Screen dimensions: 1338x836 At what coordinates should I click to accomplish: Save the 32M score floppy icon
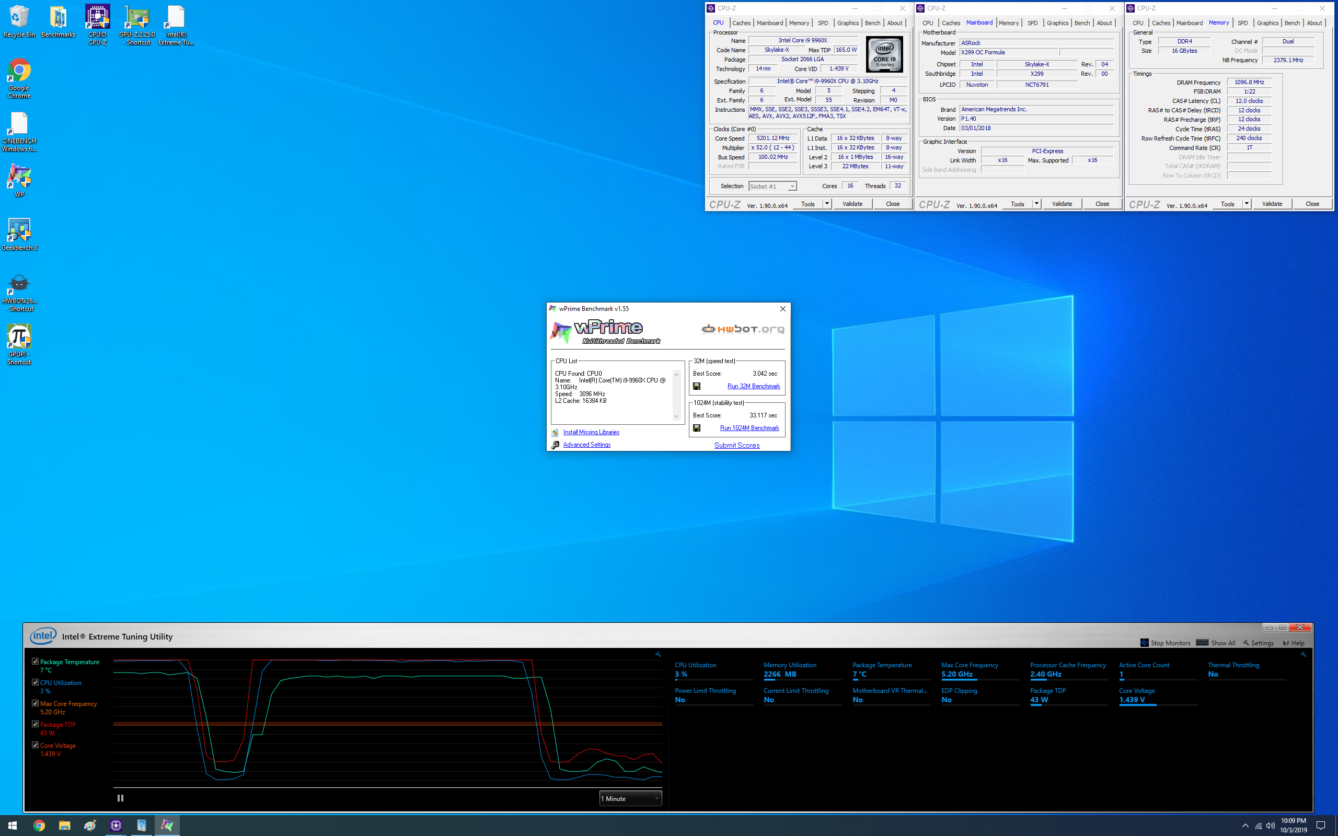click(697, 386)
